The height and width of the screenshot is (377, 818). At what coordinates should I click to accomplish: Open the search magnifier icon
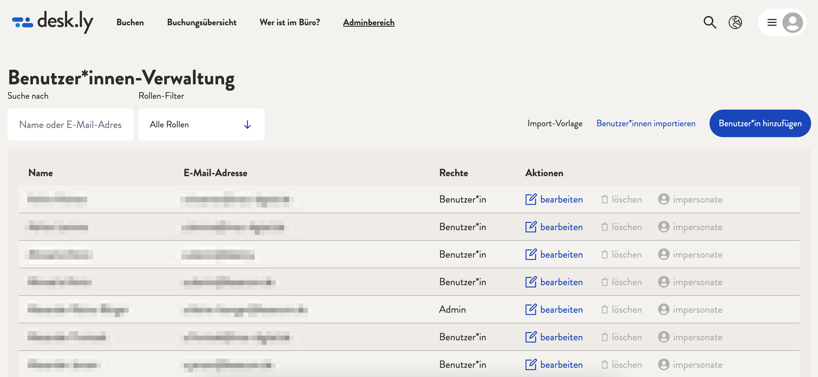tap(710, 22)
